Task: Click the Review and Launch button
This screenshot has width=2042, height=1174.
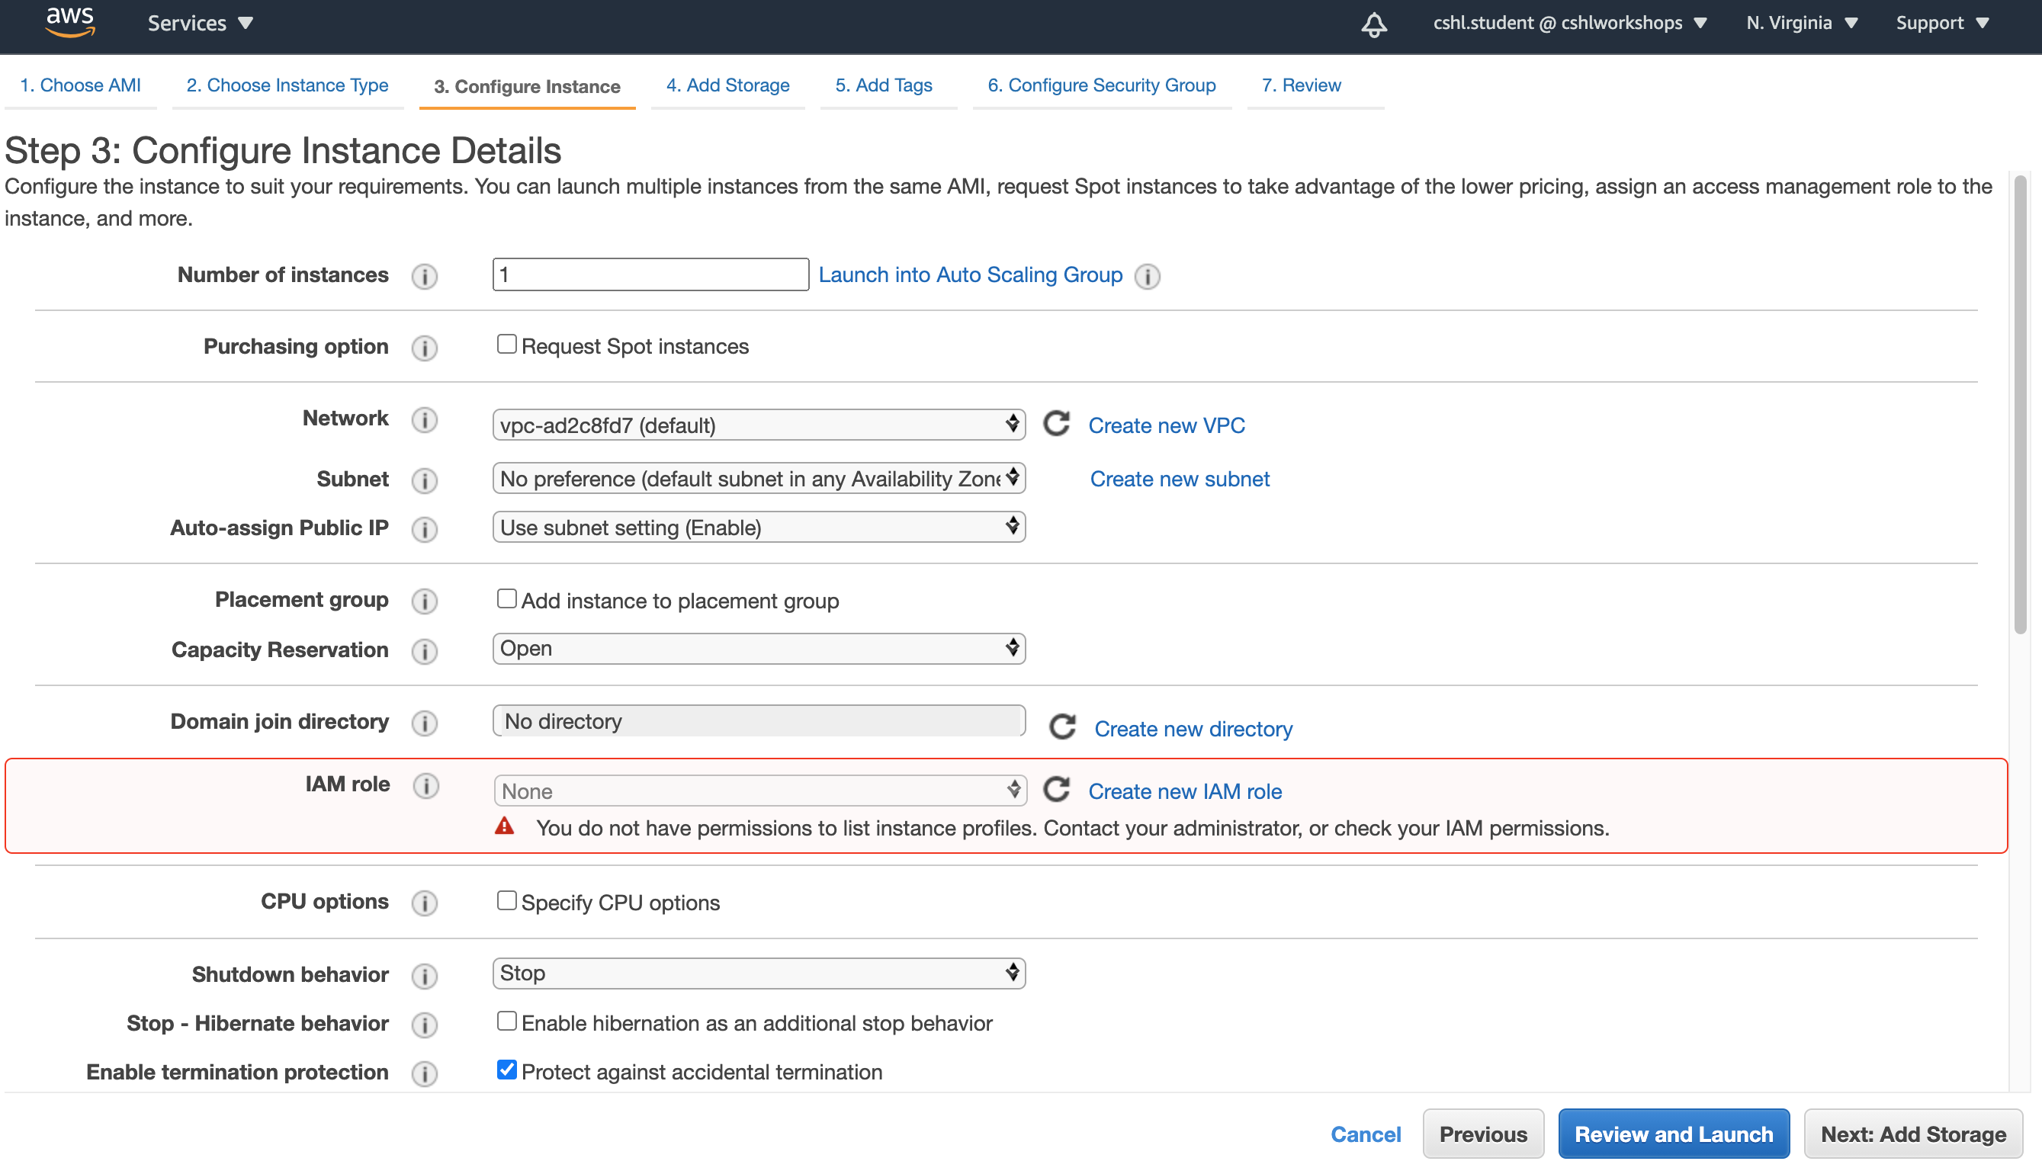Action: coord(1674,1133)
